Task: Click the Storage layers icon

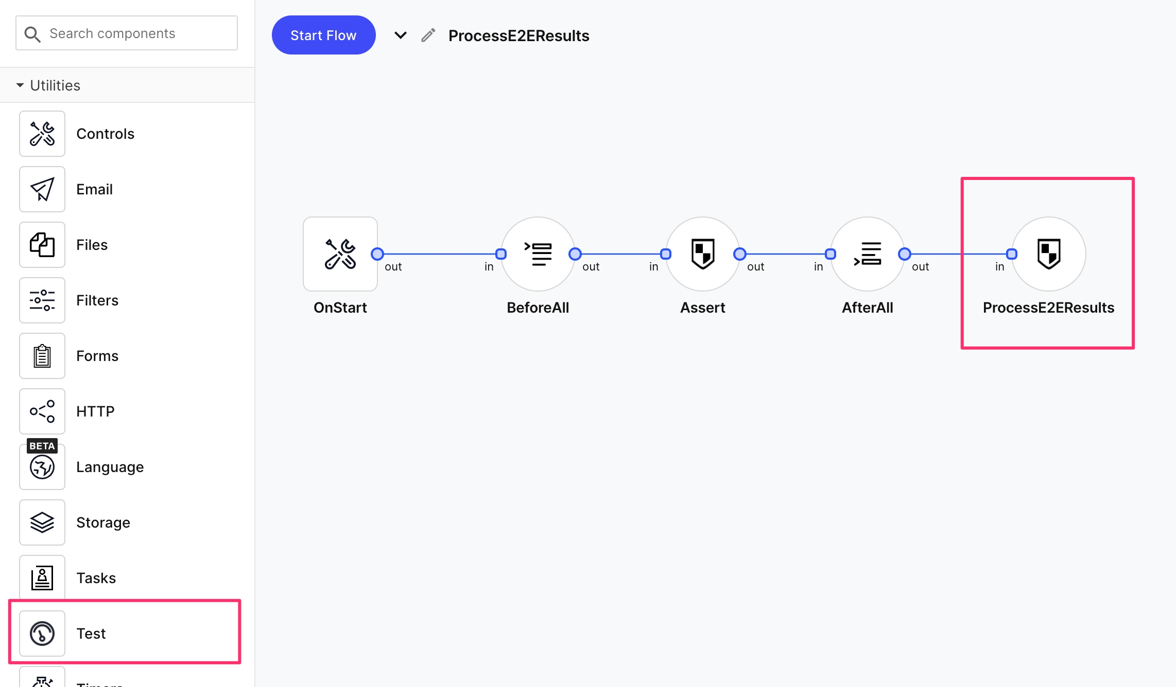Action: (x=42, y=522)
